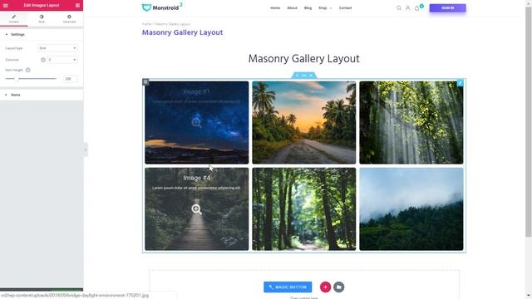532x299 pixels.
Task: Open the starry night sky image
Action: point(196,122)
